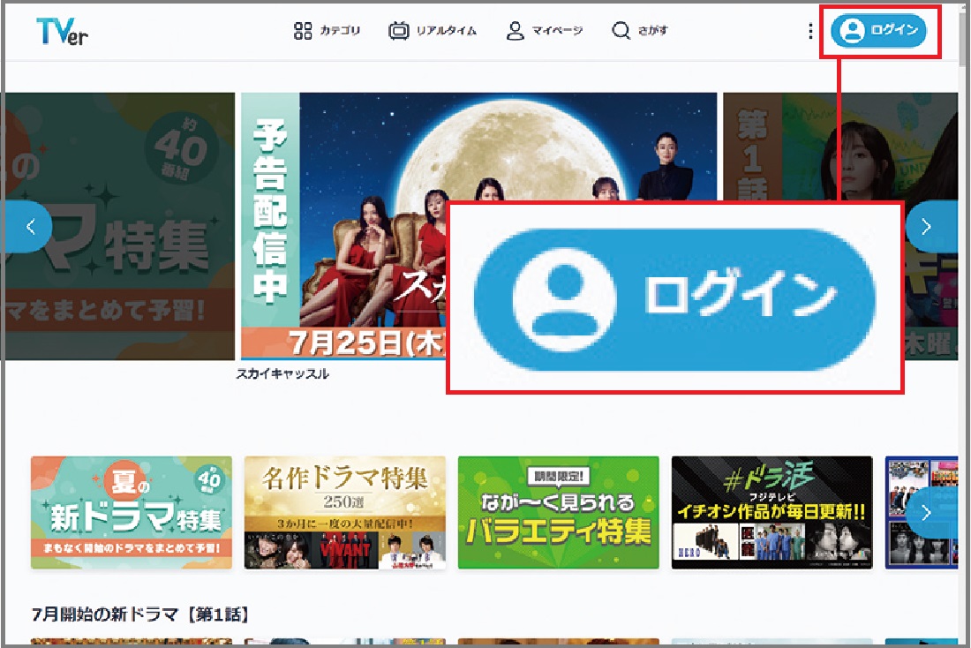Click the さがす magnifier search icon

coord(622,30)
